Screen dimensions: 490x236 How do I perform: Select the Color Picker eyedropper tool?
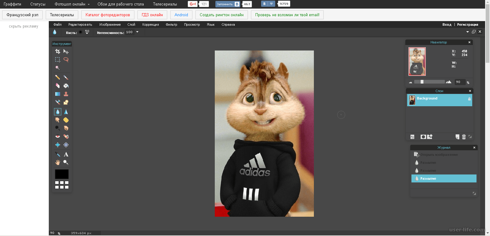tap(58, 154)
